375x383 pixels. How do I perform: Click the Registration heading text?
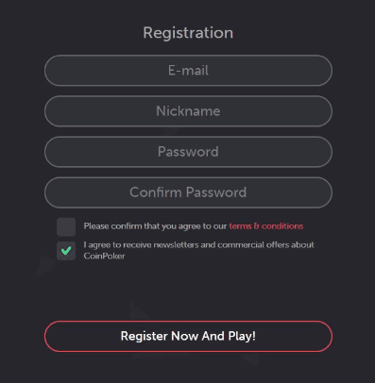tap(188, 33)
